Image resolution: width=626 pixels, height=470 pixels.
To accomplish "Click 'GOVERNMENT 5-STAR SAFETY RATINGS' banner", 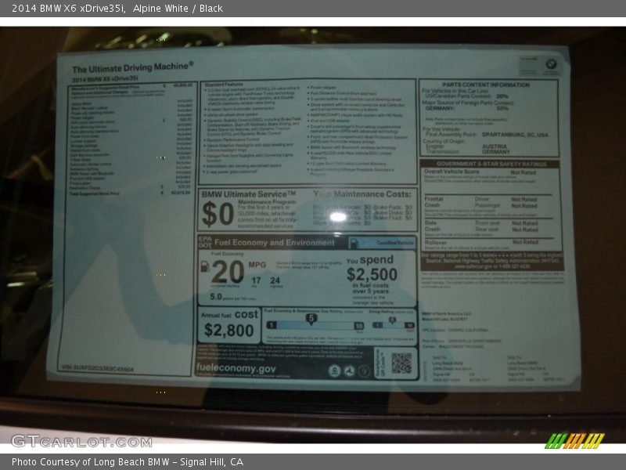I will click(491, 164).
